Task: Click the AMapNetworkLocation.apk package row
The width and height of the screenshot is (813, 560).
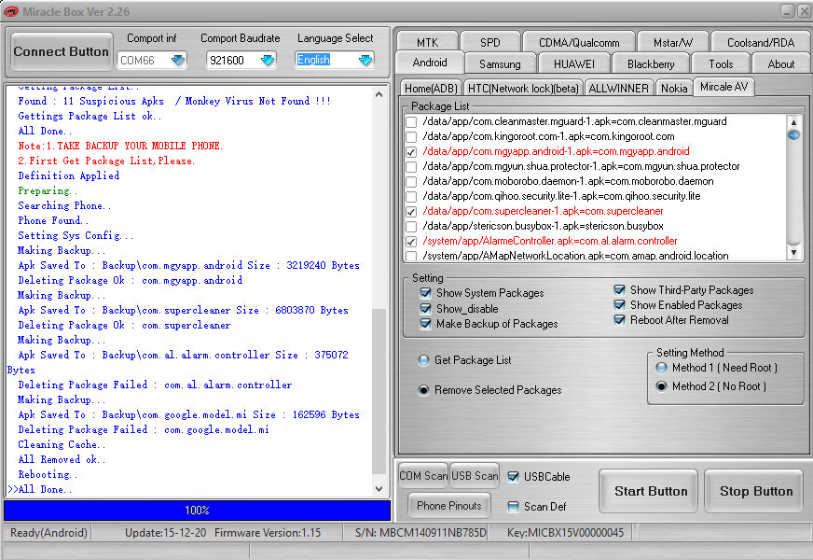Action: coord(575,256)
